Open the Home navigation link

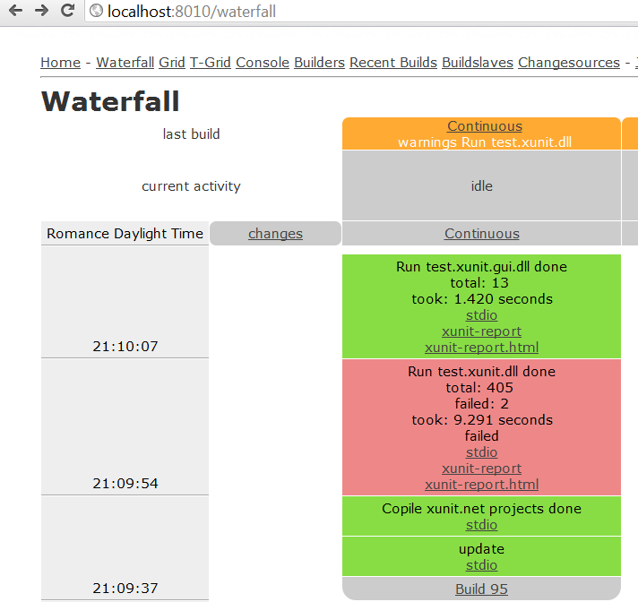tap(61, 63)
